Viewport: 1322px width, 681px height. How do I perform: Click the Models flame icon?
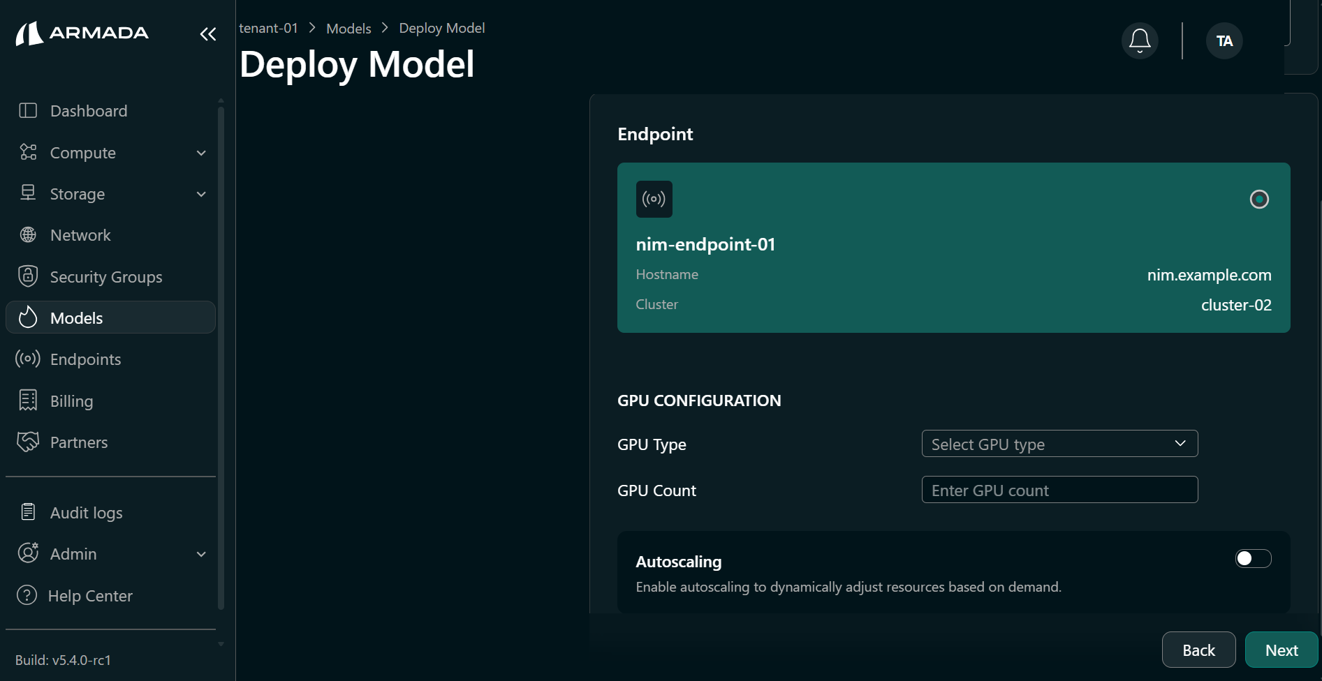(x=28, y=317)
